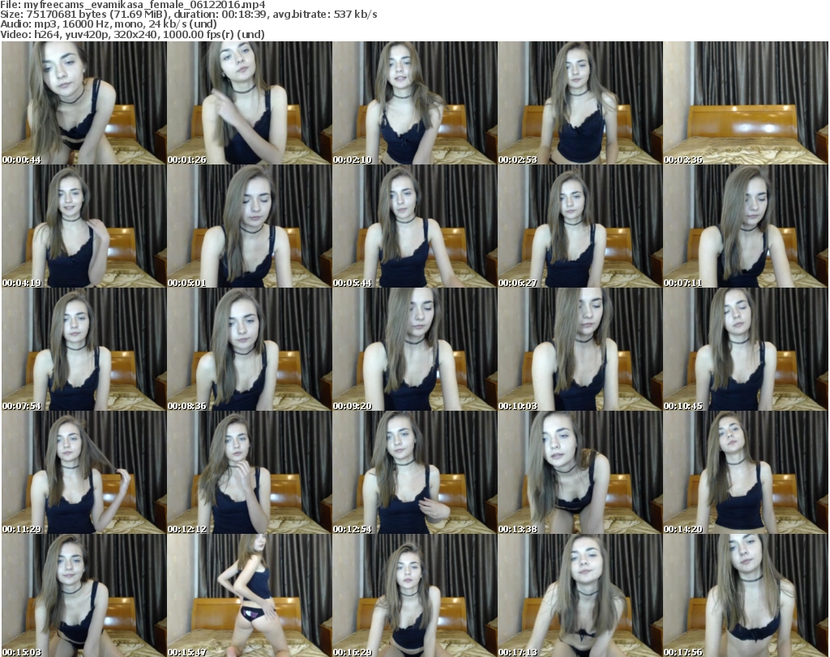The height and width of the screenshot is (657, 830).
Task: Select the thumbnail stamped 00:07:54
Action: point(84,350)
